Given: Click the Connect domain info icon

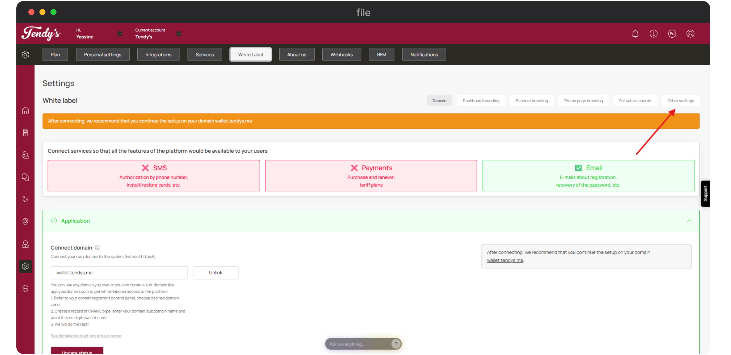Looking at the screenshot, I should coord(98,247).
